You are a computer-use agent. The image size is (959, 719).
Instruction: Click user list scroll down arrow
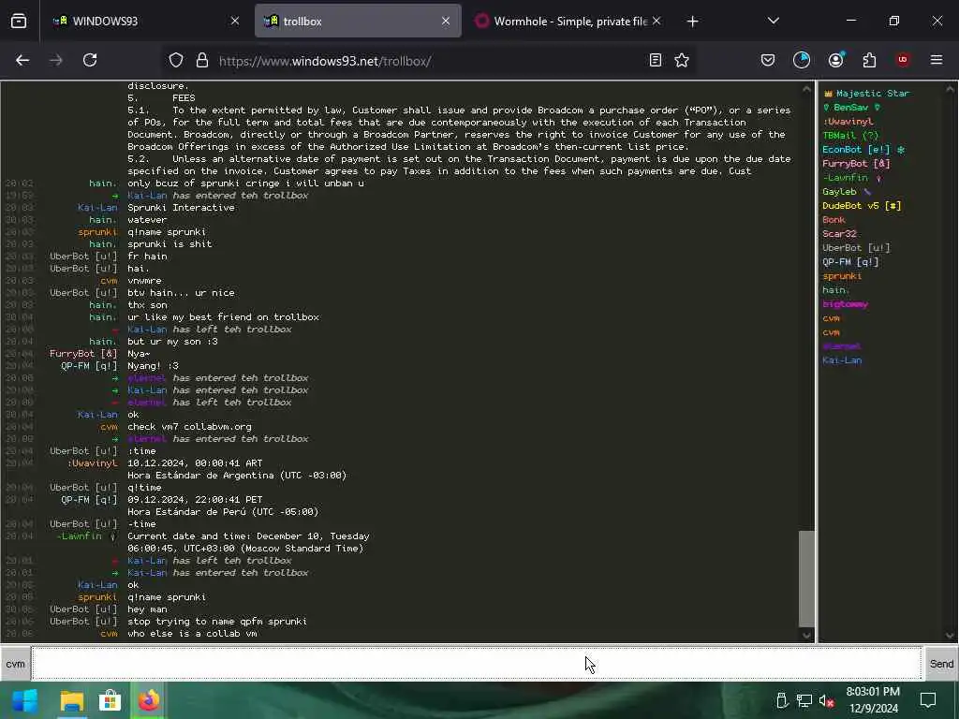951,636
